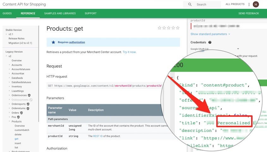This screenshot has width=267, height=152.
Task: Switch to the Reference tab
Action: click(x=28, y=13)
